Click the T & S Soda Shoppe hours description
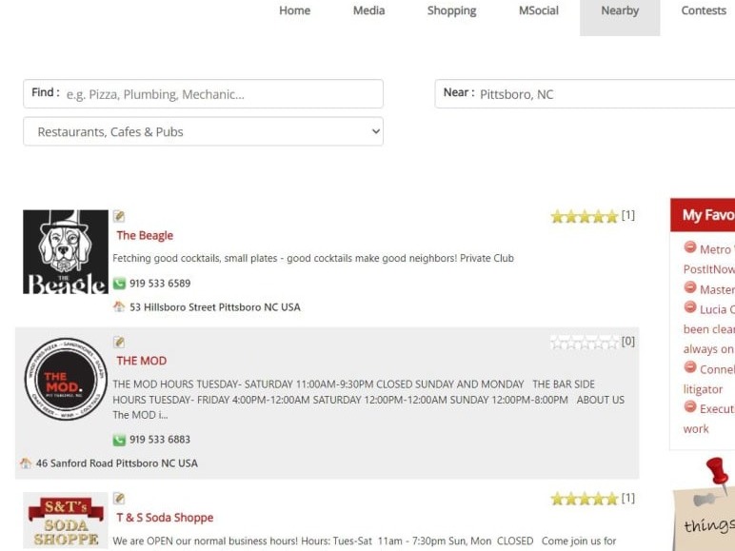The image size is (735, 551). [365, 541]
